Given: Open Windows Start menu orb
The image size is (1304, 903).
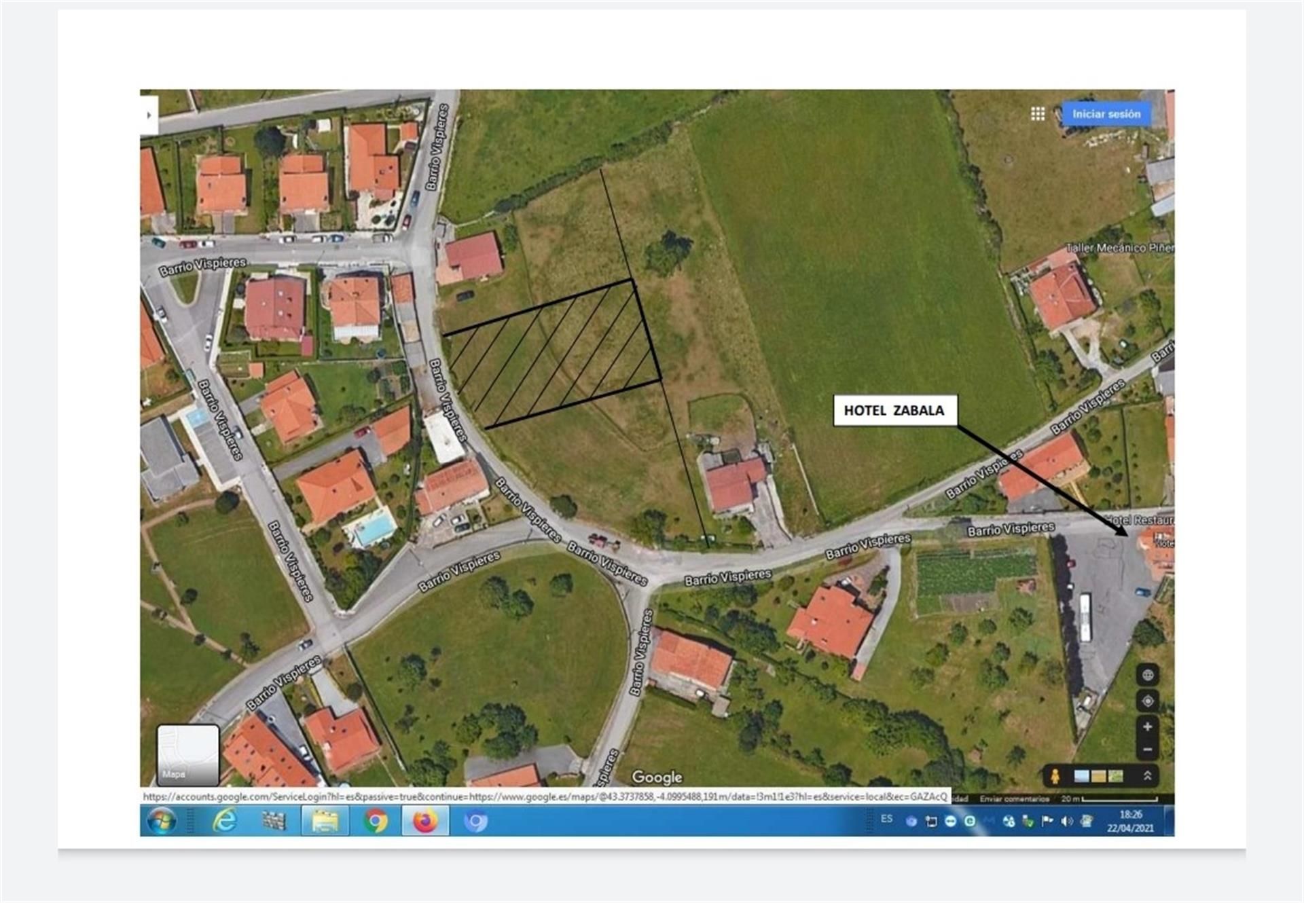Looking at the screenshot, I should coord(162,822).
